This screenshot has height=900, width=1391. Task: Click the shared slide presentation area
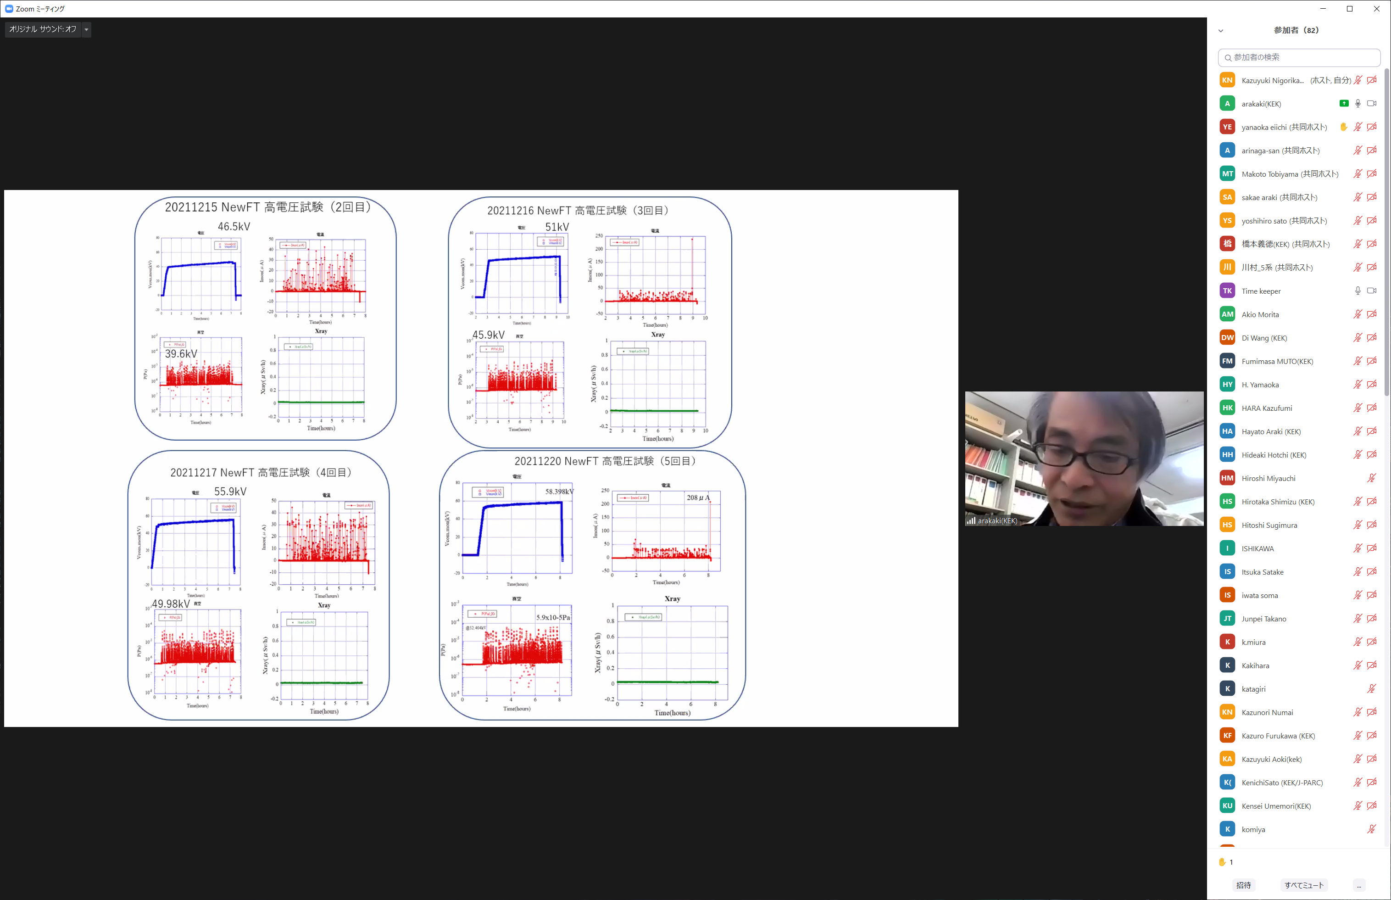[x=481, y=458]
